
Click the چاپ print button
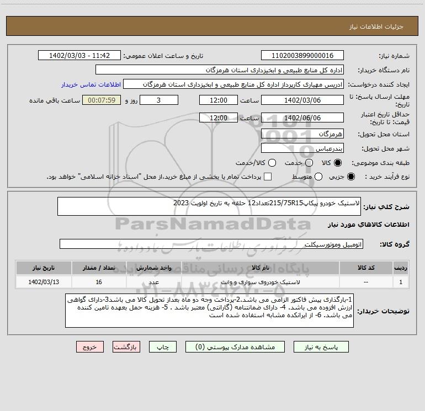pyautogui.click(x=163, y=347)
